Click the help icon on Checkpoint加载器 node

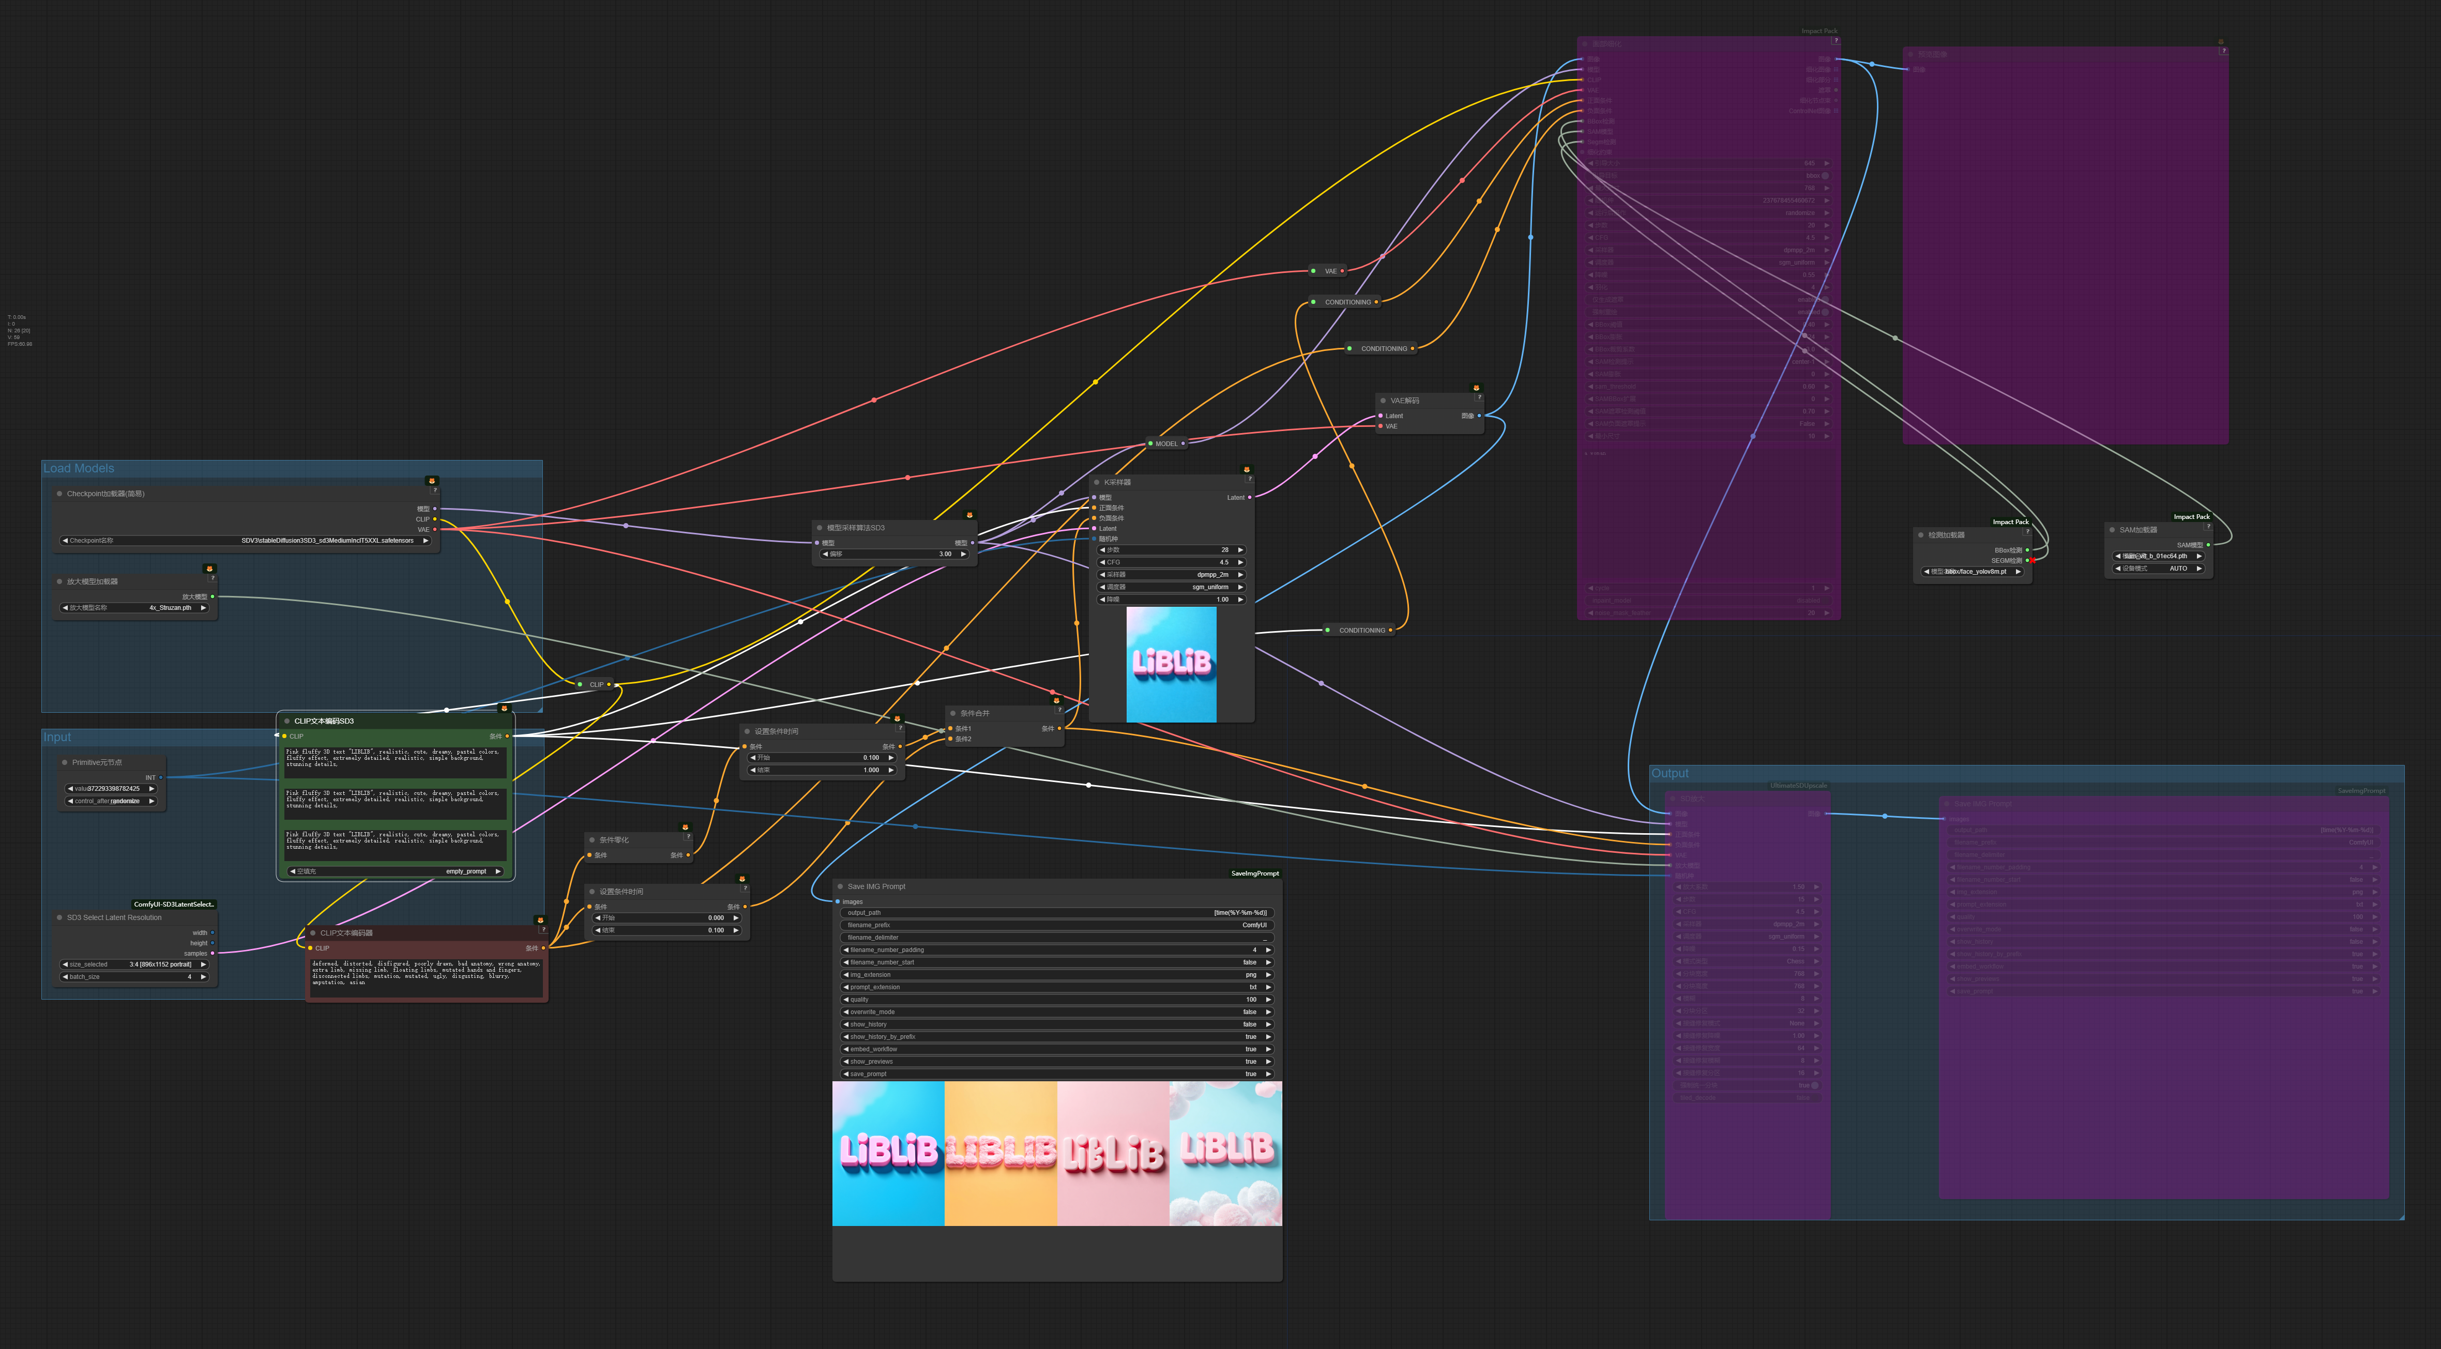(435, 490)
